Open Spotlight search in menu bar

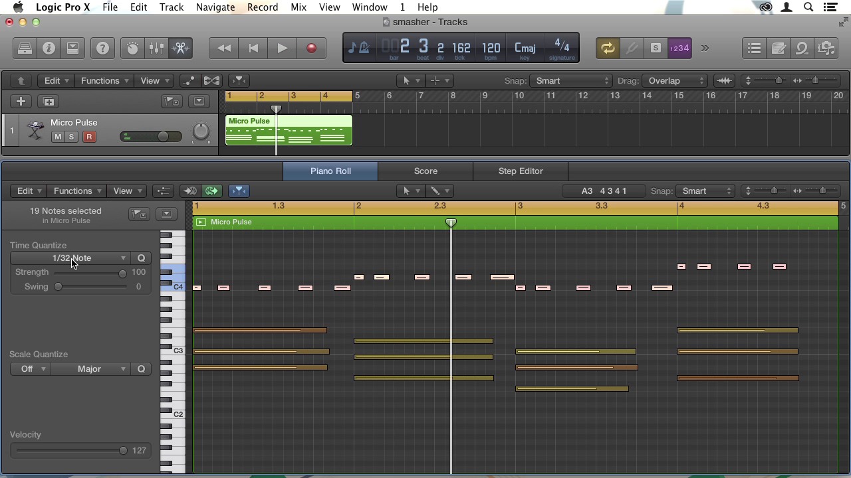click(808, 7)
